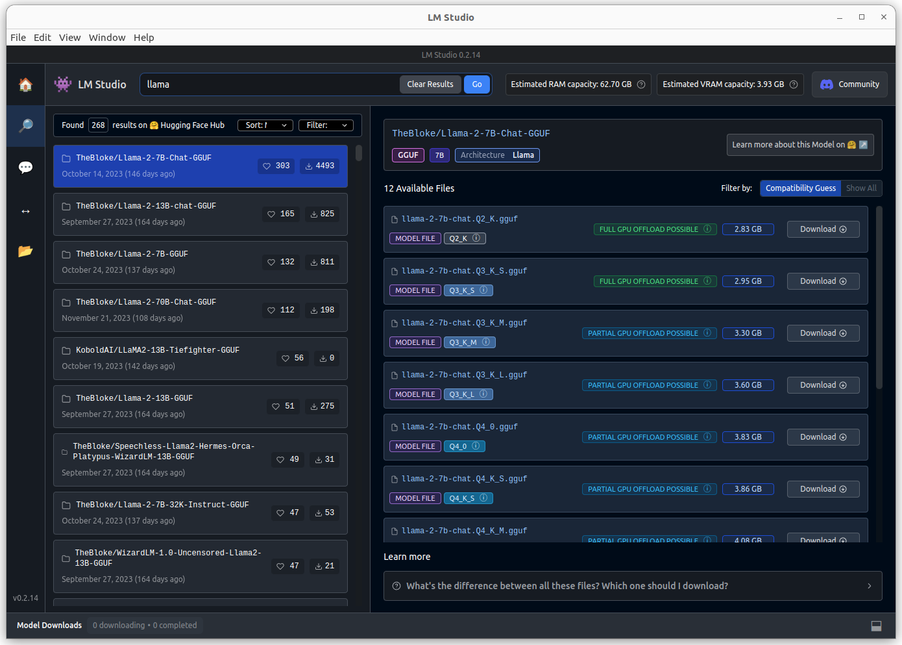Click likes heart count 303 on Llama-2-7B-Chat
The width and height of the screenshot is (902, 645).
(276, 166)
